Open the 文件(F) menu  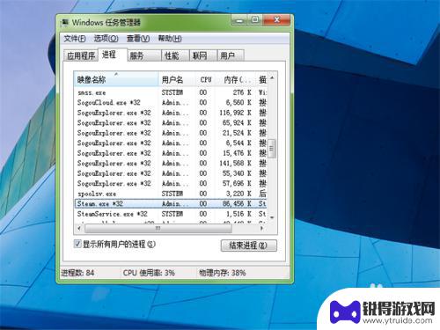tap(75, 39)
